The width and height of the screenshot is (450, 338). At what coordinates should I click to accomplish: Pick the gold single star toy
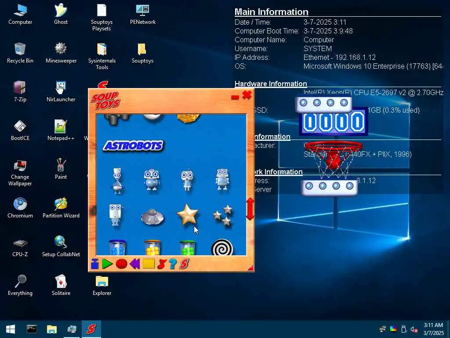[x=187, y=214]
